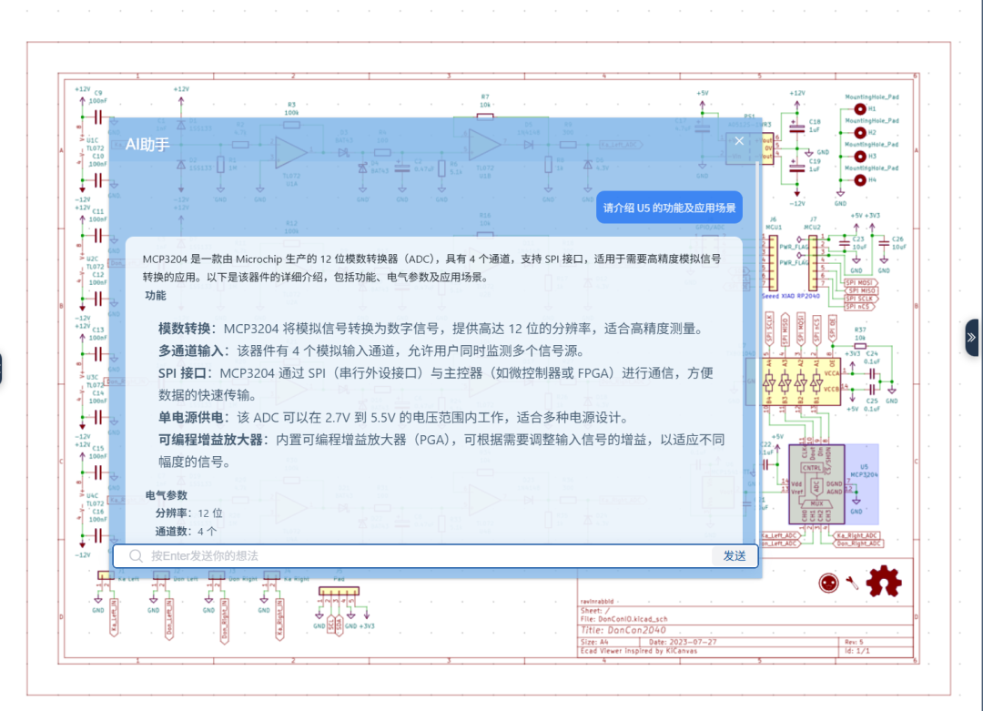This screenshot has width=983, height=711.
Task: Close the AI助手 dialog with the X
Action: [739, 141]
